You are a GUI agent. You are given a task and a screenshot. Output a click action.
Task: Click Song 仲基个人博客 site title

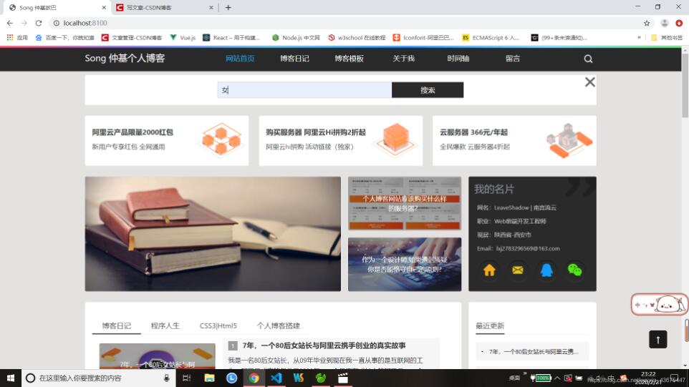(x=125, y=59)
